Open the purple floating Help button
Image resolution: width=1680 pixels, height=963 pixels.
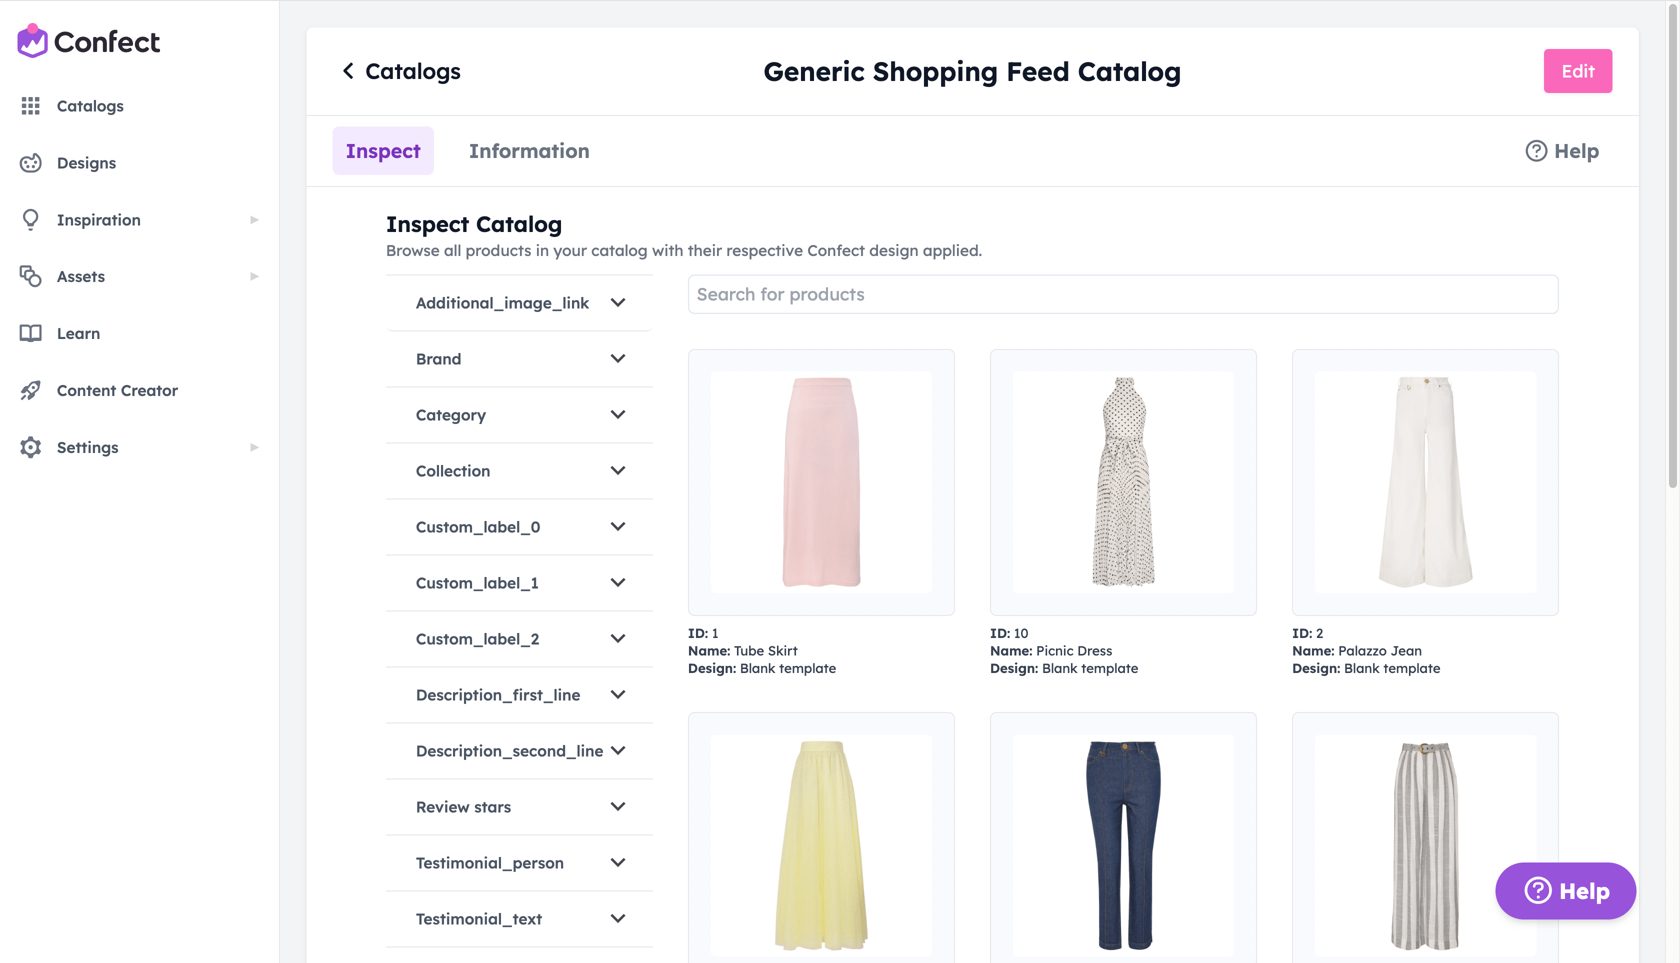click(1565, 890)
